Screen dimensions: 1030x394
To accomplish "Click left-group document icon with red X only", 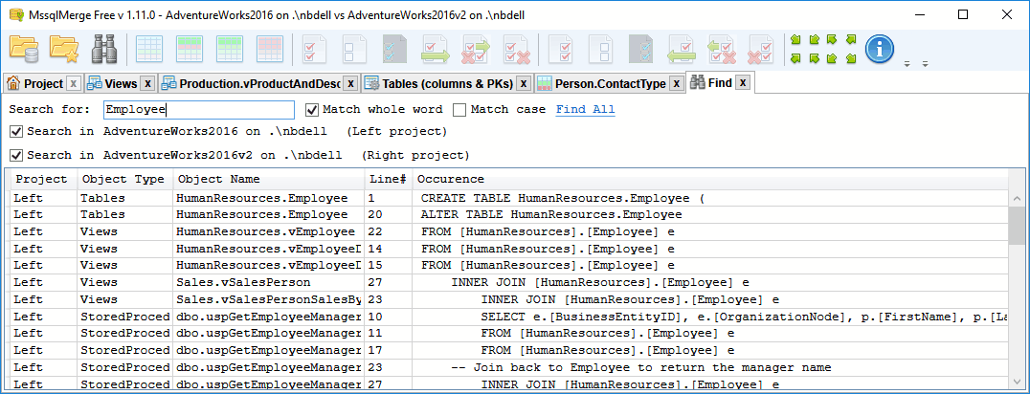I will pos(517,50).
